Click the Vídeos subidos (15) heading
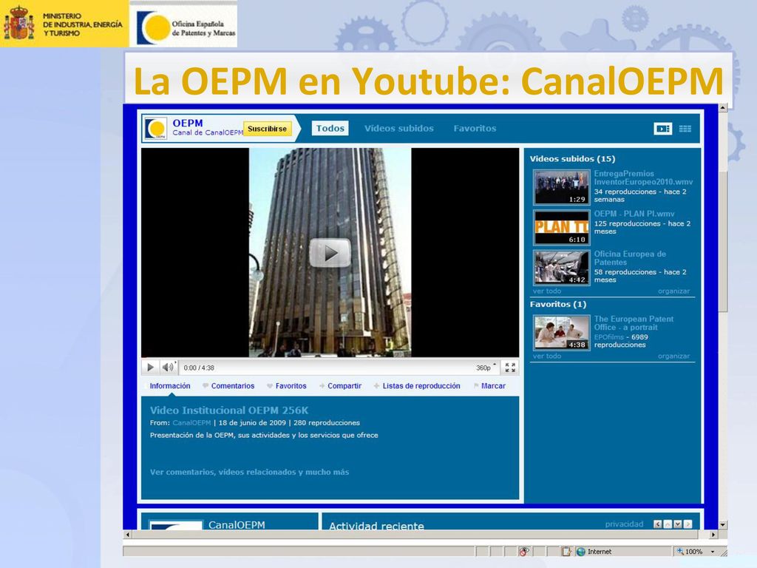 click(573, 159)
